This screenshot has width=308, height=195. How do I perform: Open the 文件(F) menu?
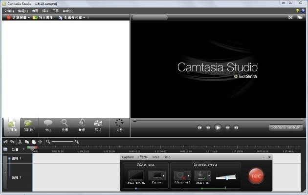[x=9, y=11]
